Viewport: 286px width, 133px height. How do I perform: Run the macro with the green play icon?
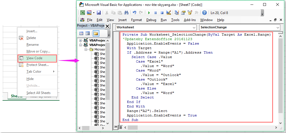(x=149, y=13)
